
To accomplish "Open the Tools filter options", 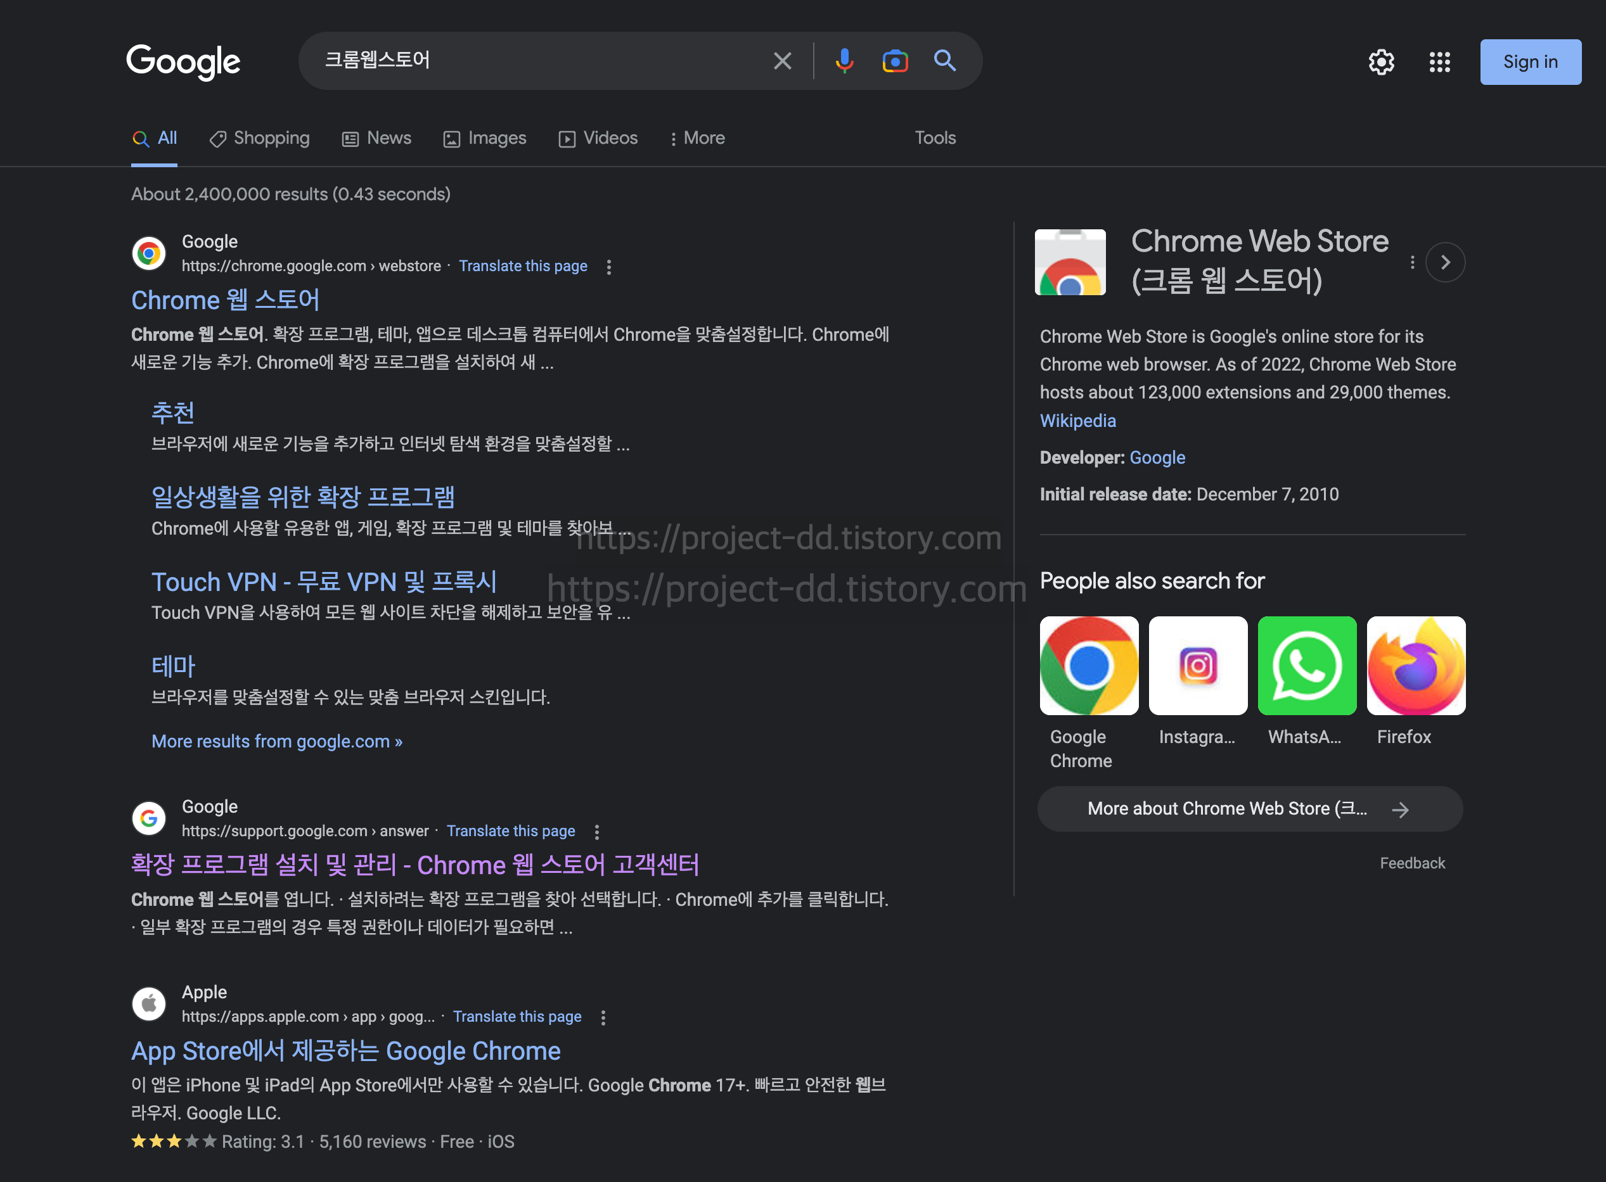I will (935, 138).
